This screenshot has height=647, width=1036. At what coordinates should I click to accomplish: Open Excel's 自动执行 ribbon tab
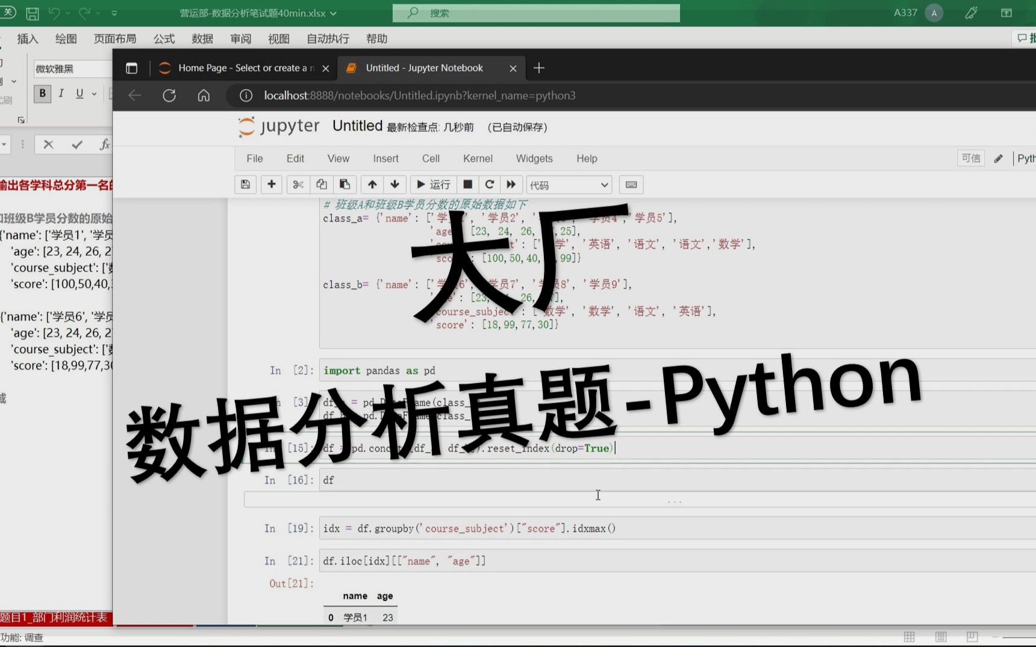pyautogui.click(x=328, y=39)
